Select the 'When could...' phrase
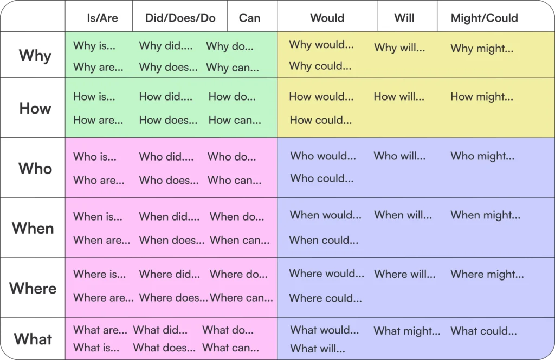This screenshot has width=555, height=360. pyautogui.click(x=324, y=240)
